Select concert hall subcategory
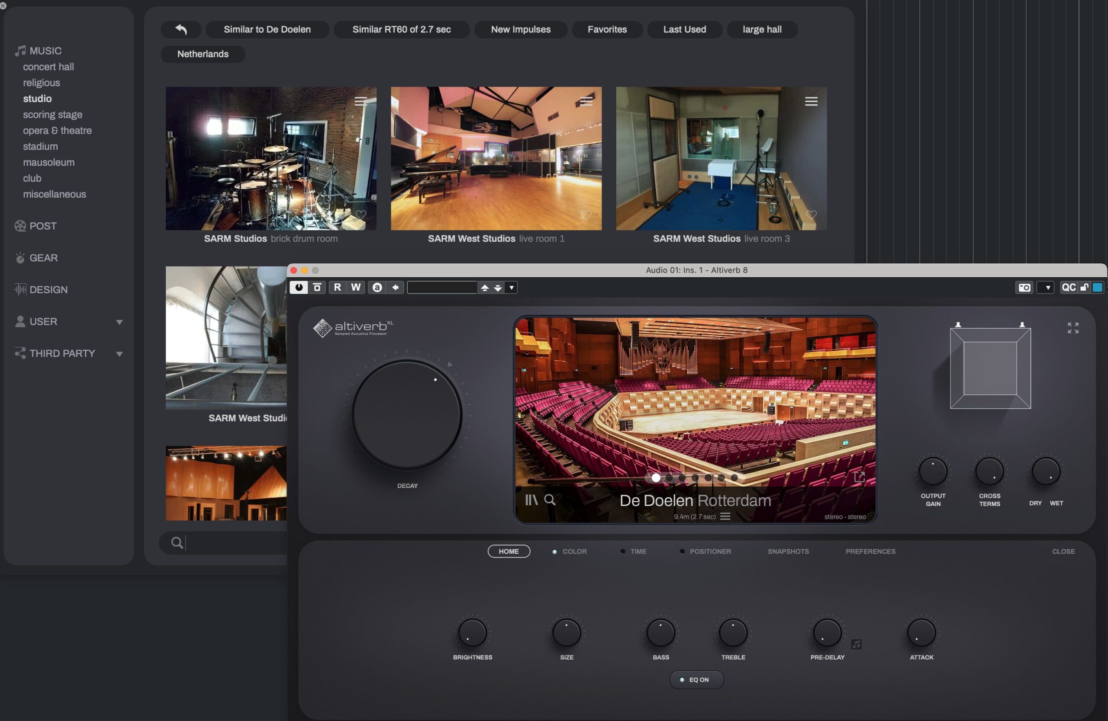The image size is (1108, 721). pos(48,67)
